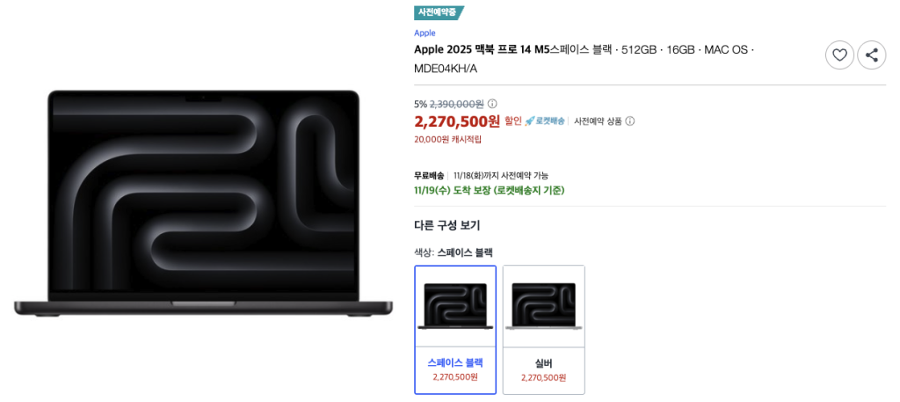
Task: Click the 사전예약중 badge above the title
Action: click(x=438, y=12)
